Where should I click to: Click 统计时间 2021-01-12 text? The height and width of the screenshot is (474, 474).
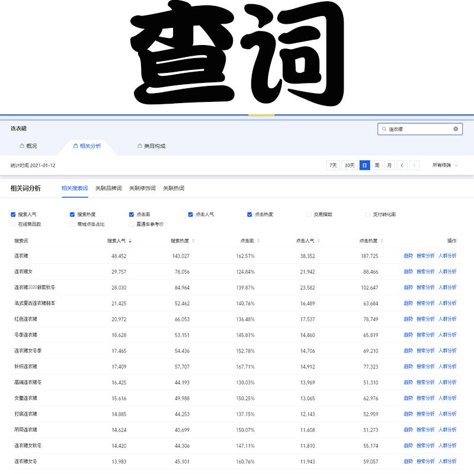(x=33, y=165)
